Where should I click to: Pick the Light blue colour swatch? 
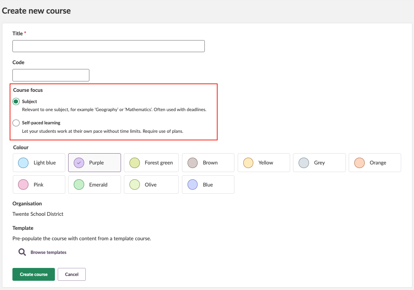[x=39, y=163]
